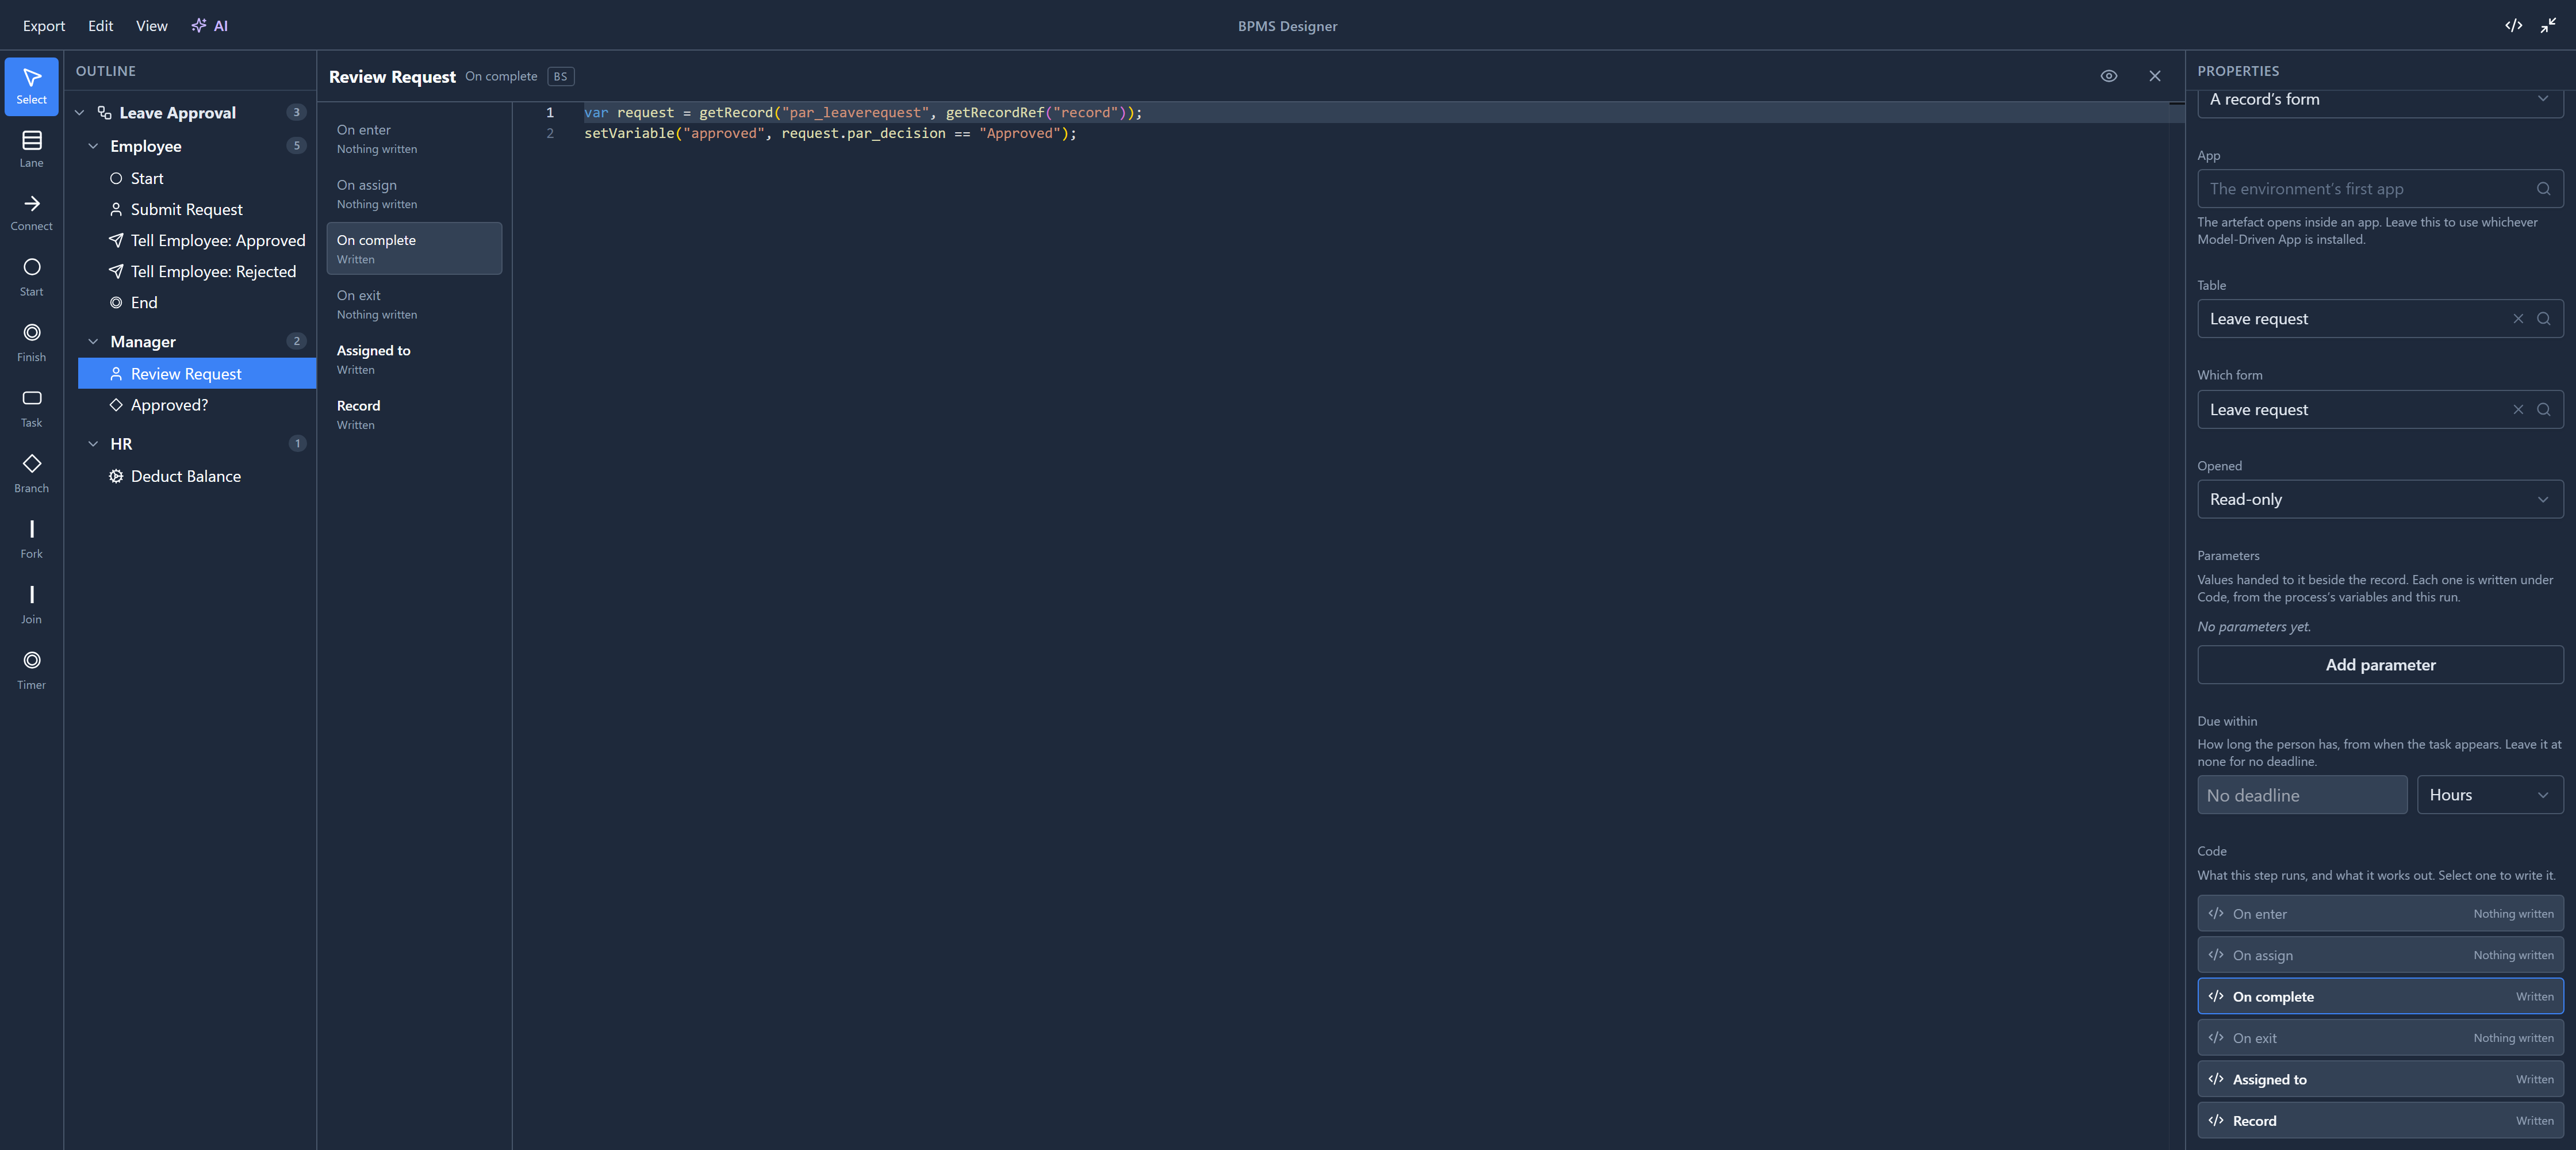2576x1150 pixels.
Task: Pick the Branch gateway tool
Action: point(31,474)
